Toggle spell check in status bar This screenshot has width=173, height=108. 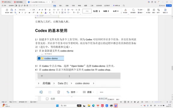coord(23,102)
